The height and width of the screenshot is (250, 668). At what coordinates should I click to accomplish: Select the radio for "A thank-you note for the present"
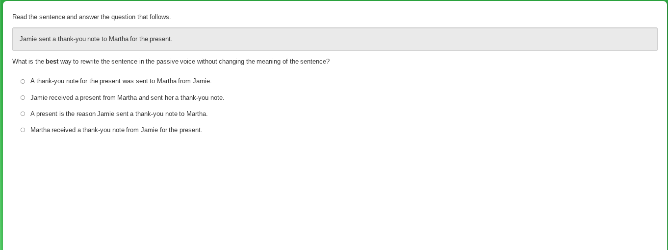click(x=23, y=82)
